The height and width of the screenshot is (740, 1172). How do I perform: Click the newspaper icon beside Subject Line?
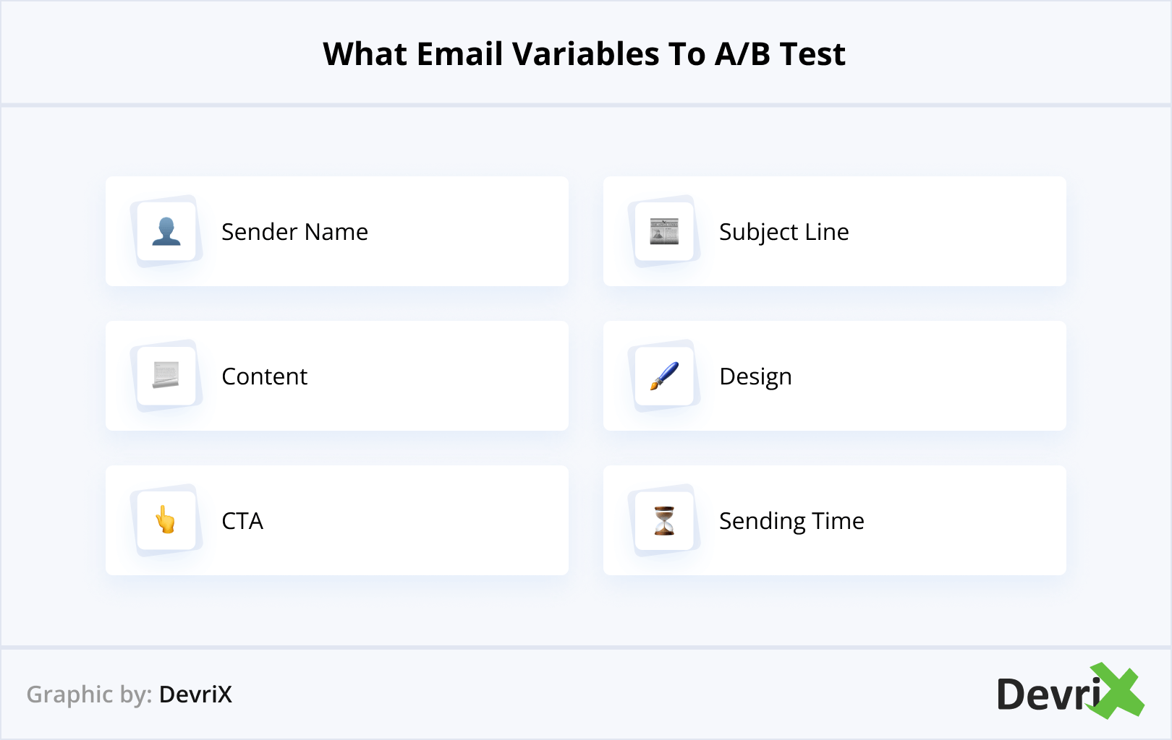pos(664,231)
